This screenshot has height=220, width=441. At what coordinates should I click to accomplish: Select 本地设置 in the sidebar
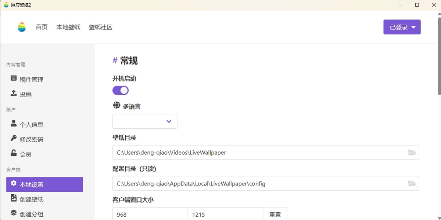[44, 184]
